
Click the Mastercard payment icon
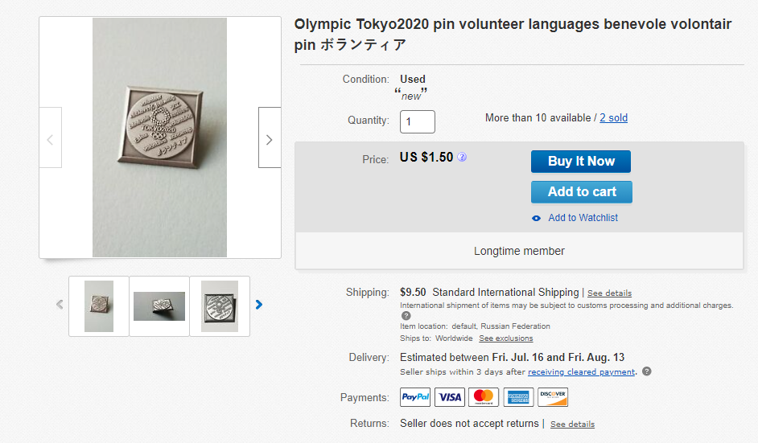tap(484, 397)
